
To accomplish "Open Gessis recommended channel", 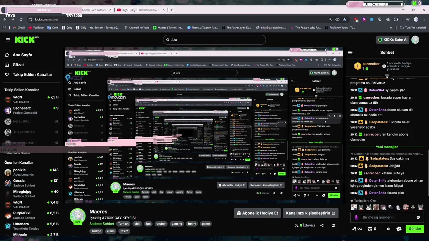I will 32,183.
